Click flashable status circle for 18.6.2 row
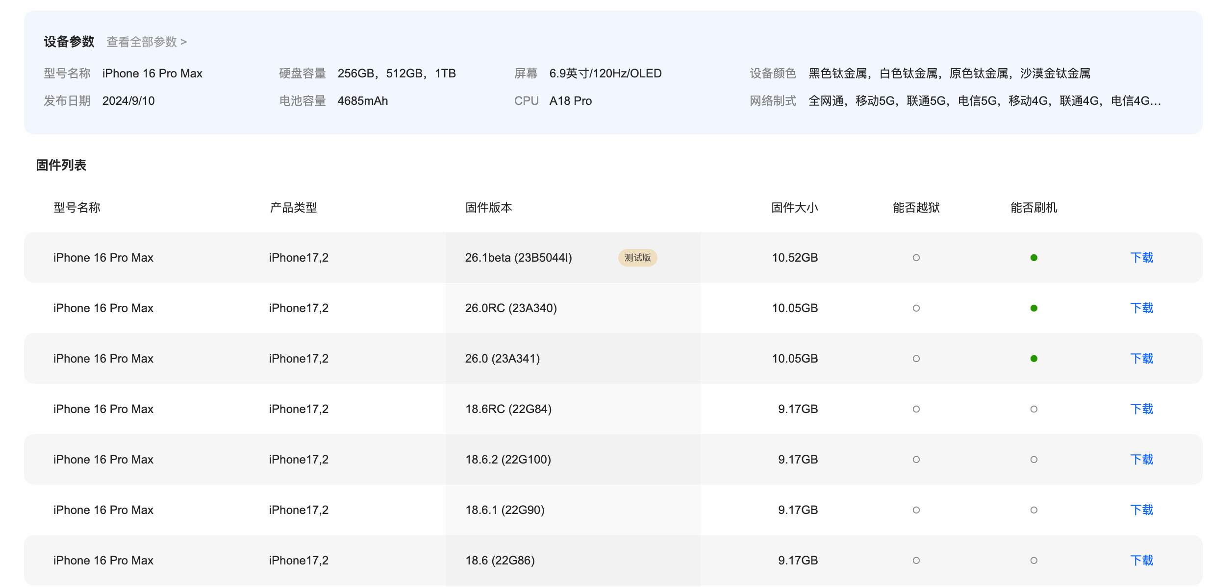The image size is (1210, 587). [1034, 460]
